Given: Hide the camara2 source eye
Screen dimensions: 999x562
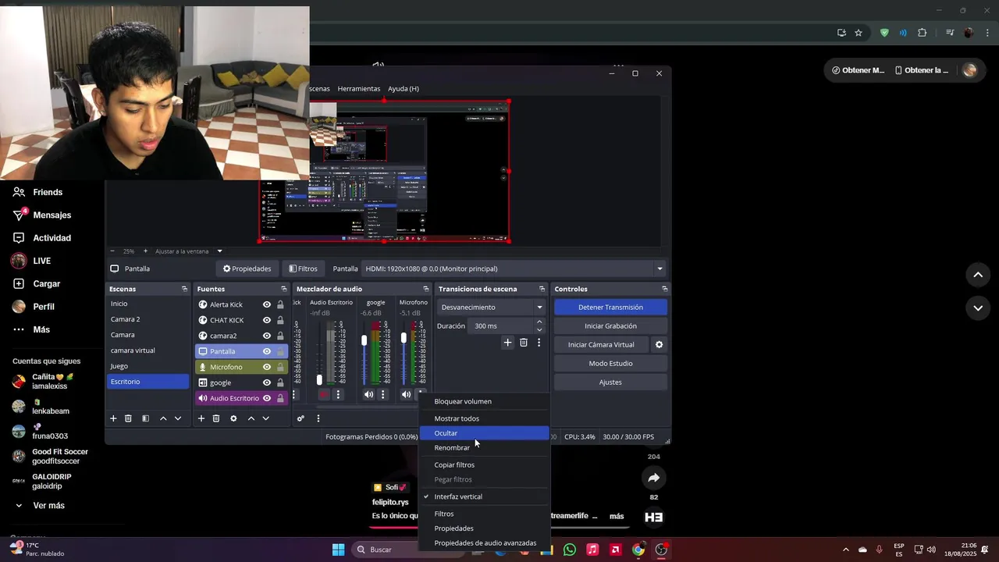Looking at the screenshot, I should [267, 336].
